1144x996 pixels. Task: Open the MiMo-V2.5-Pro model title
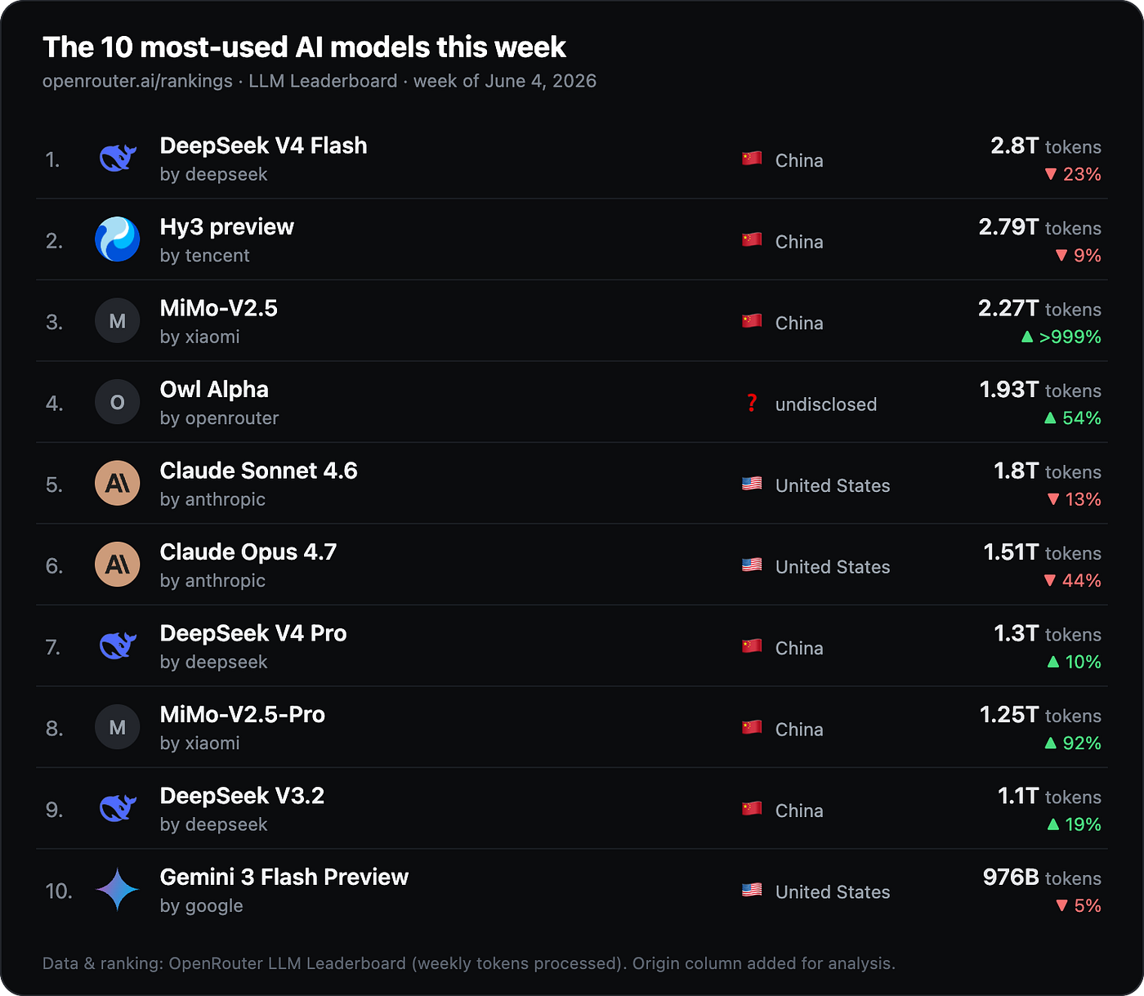pos(243,714)
